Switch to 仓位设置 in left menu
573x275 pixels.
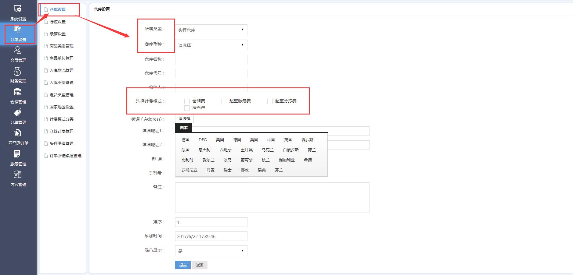(59, 22)
